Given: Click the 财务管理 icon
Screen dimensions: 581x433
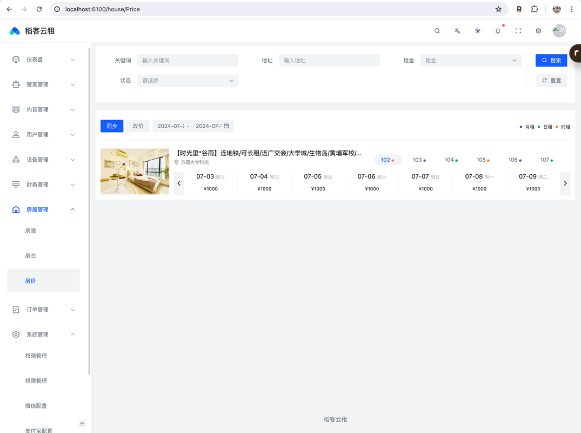Looking at the screenshot, I should pos(16,185).
